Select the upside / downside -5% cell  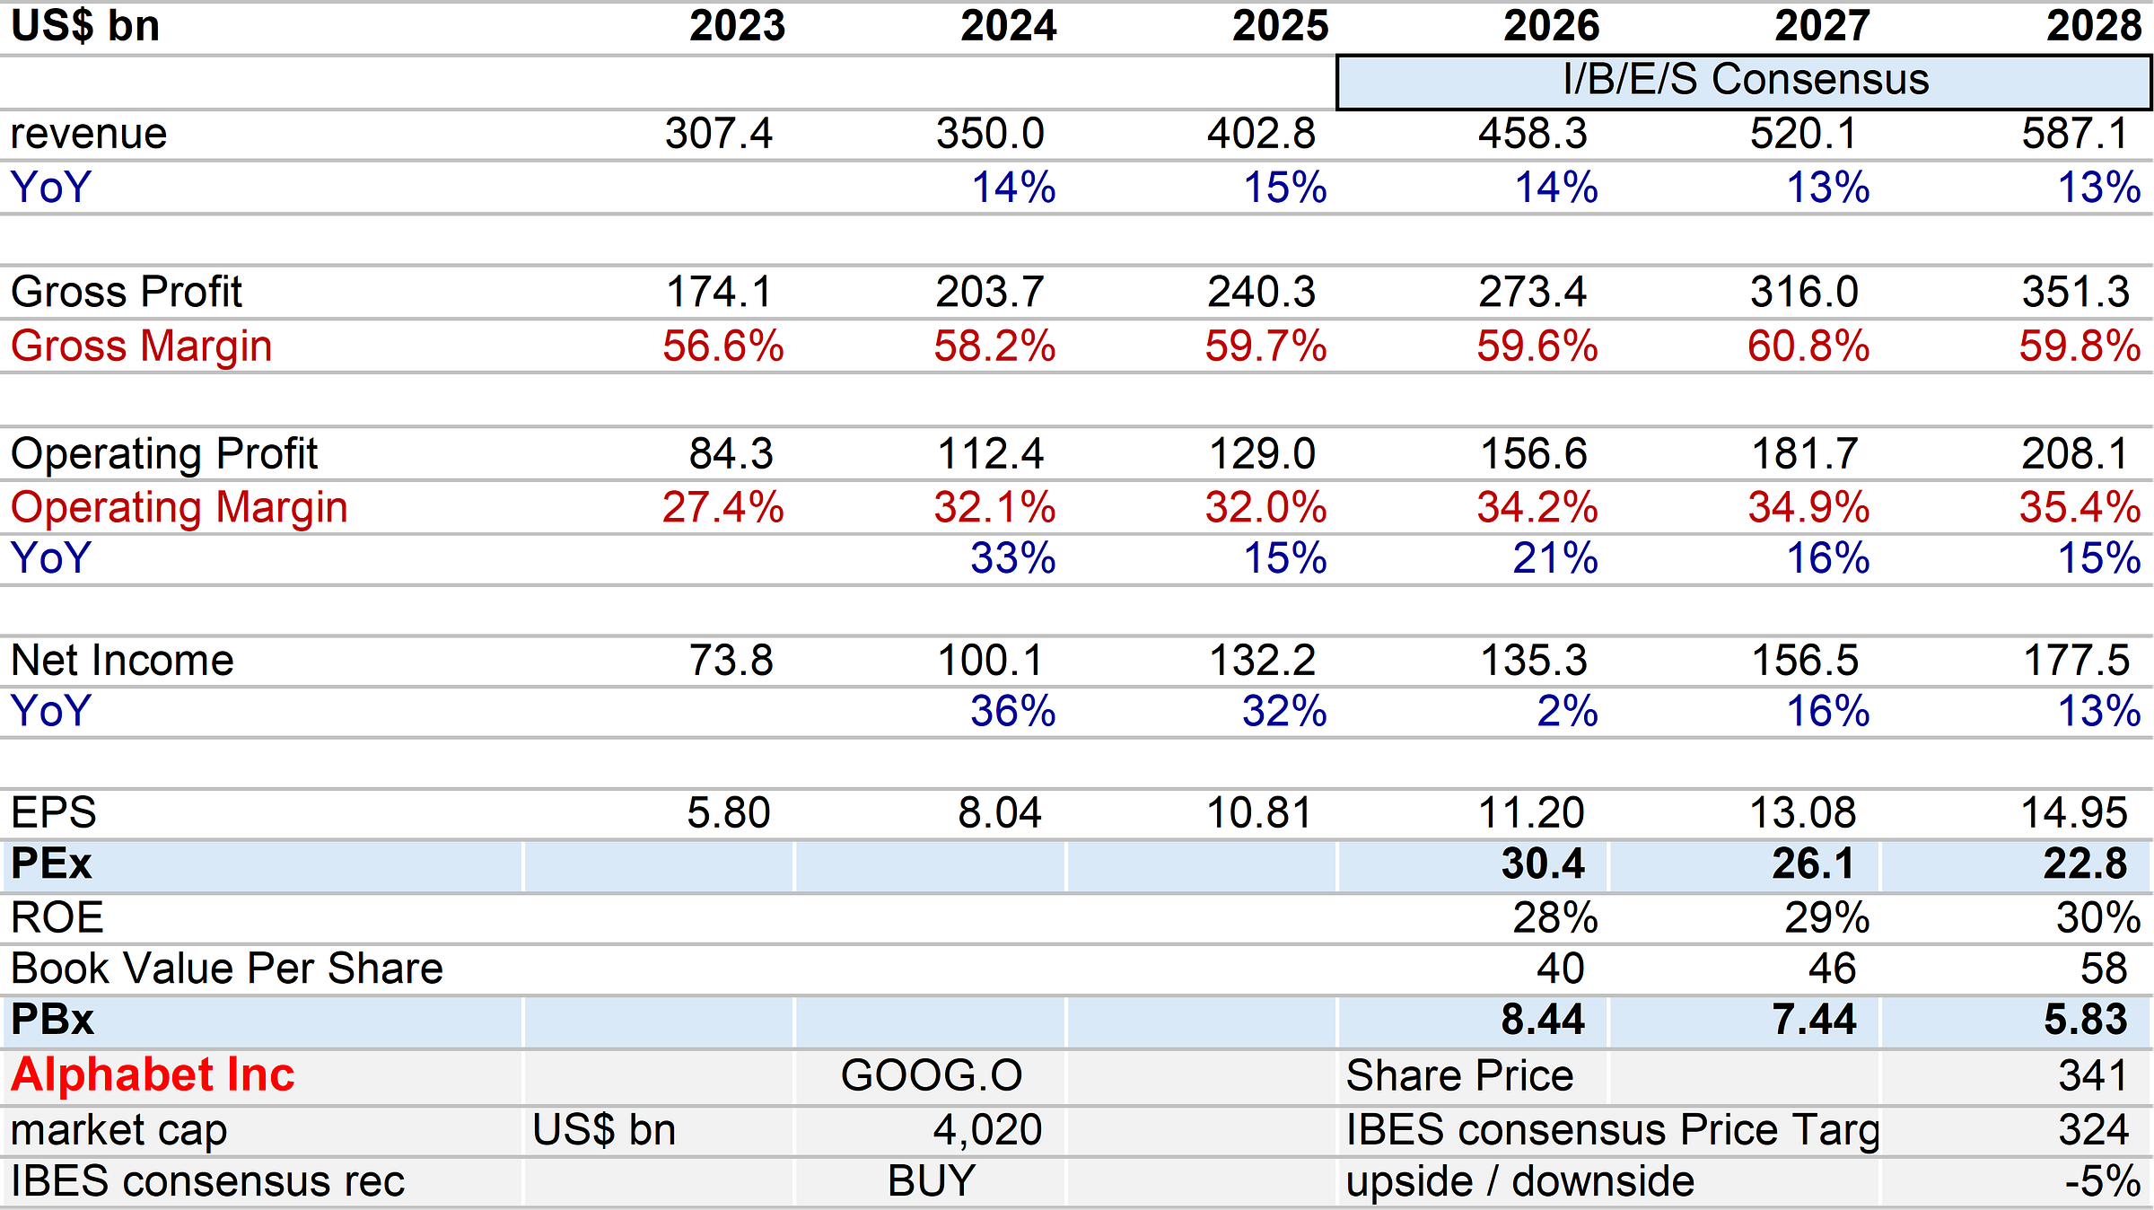2102,1181
